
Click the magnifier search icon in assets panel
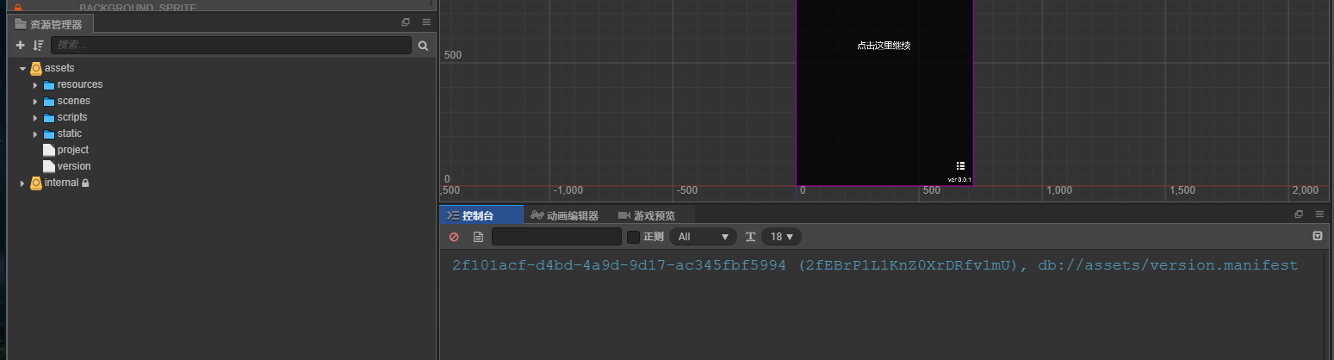(423, 46)
